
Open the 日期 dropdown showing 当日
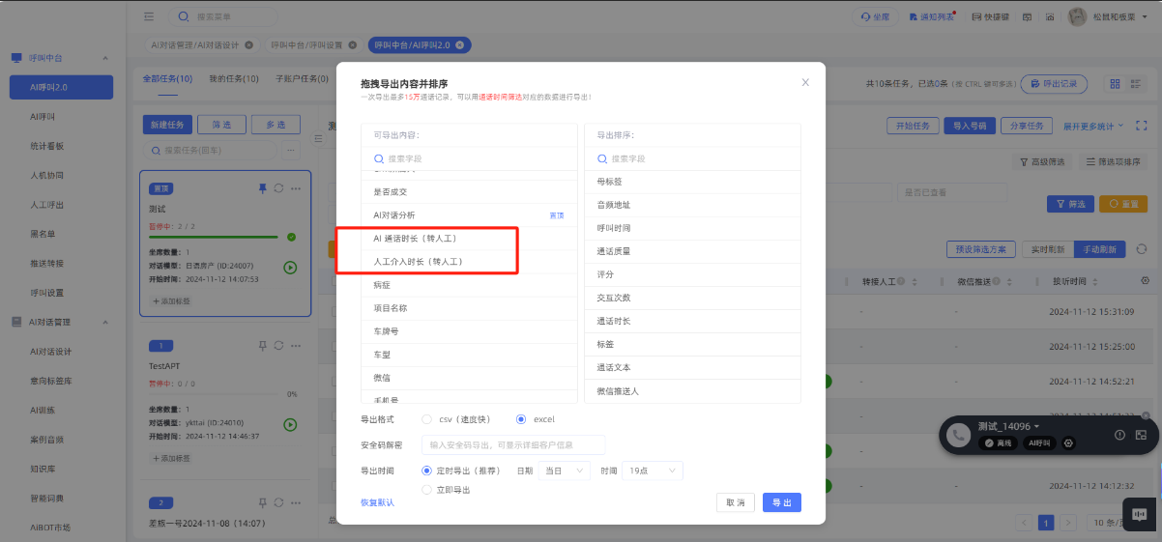pyautogui.click(x=564, y=471)
